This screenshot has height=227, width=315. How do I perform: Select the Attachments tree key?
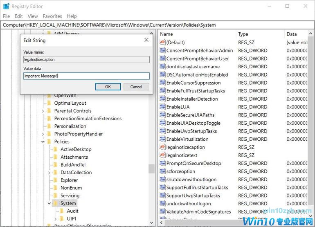(74, 157)
